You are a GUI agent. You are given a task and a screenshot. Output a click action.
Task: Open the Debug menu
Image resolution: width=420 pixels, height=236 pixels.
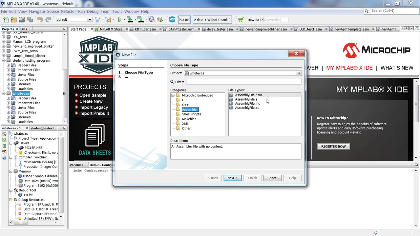coord(93,11)
